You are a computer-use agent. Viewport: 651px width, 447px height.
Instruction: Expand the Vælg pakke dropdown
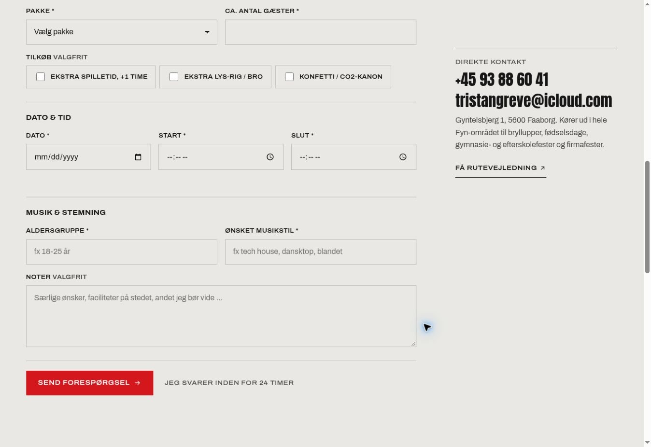click(122, 32)
